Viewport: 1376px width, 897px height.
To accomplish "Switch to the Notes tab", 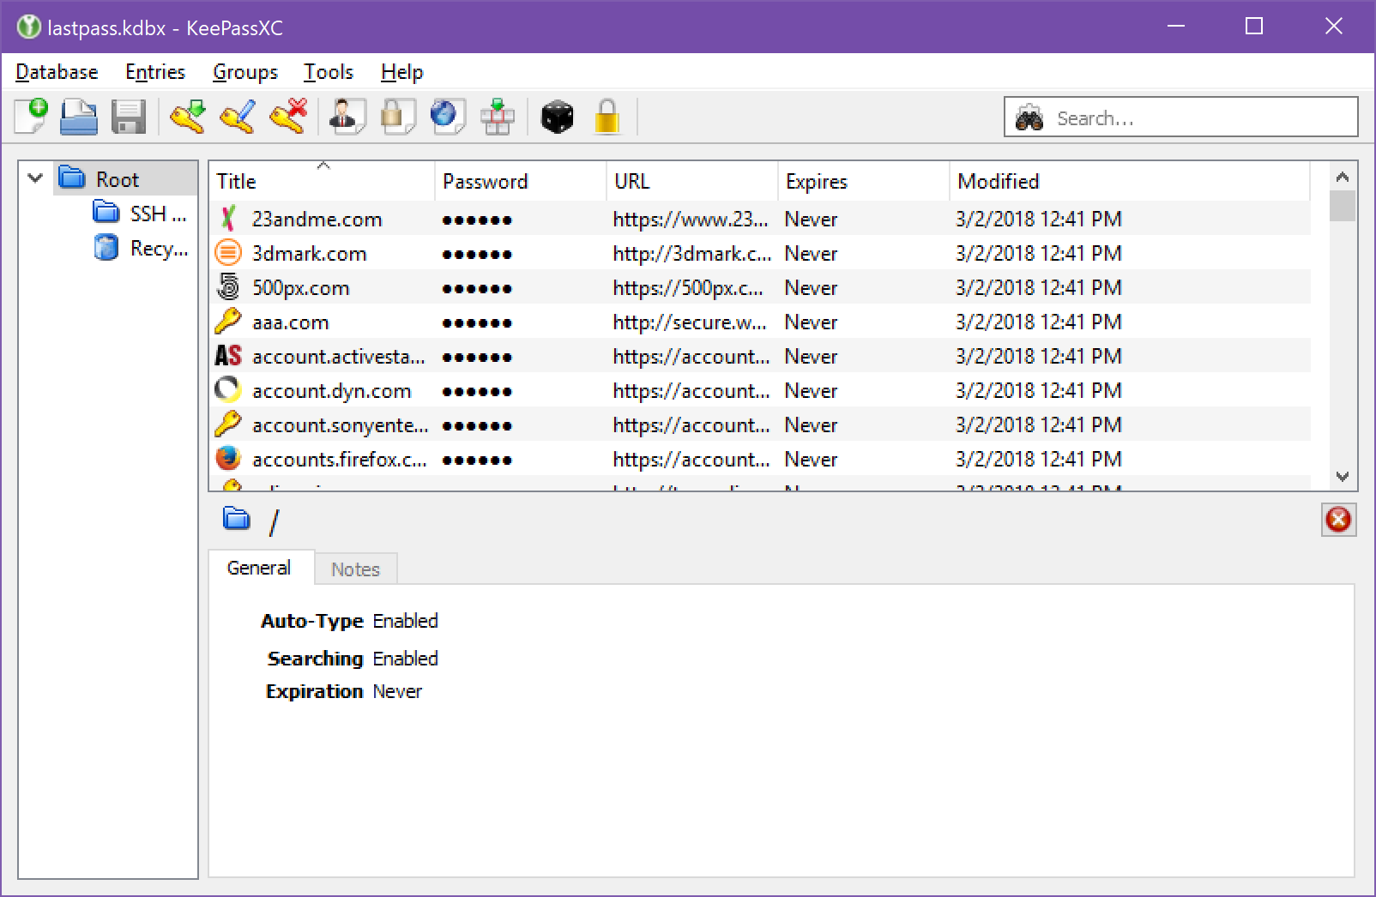I will click(355, 569).
